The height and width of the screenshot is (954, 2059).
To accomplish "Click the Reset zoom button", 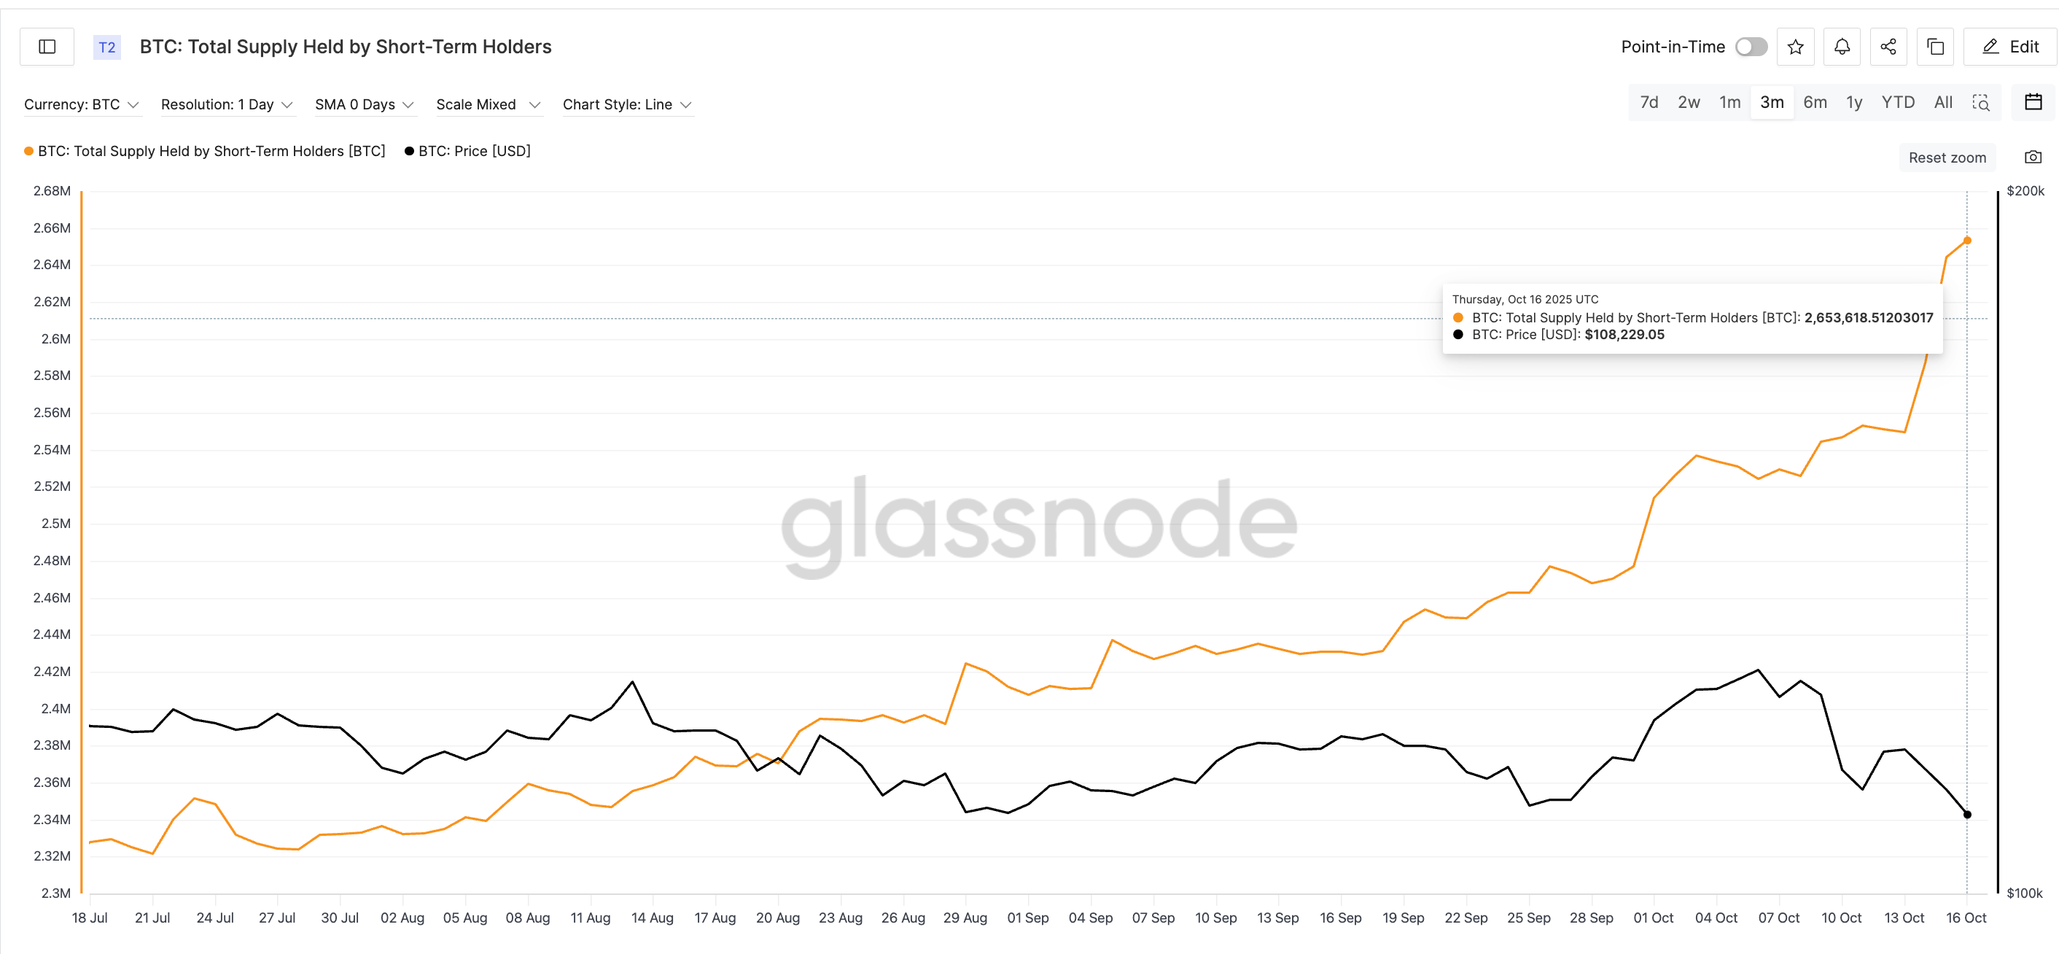I will coord(1947,158).
